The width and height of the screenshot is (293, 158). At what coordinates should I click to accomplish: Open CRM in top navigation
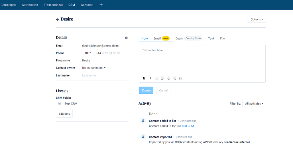(71, 5)
